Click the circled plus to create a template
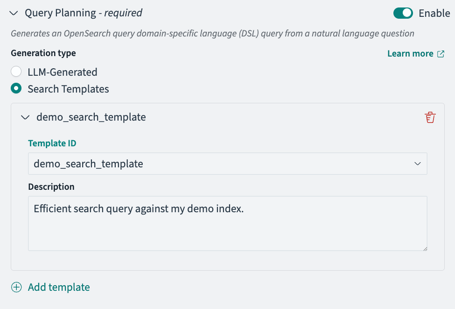This screenshot has height=309, width=455. click(16, 287)
